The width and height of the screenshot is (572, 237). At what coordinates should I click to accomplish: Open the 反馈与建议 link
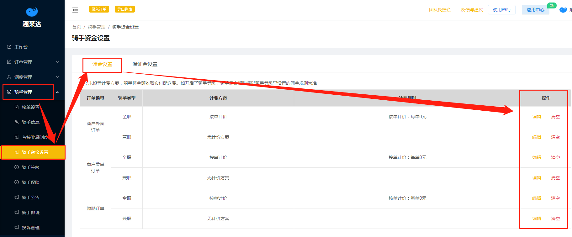point(472,10)
